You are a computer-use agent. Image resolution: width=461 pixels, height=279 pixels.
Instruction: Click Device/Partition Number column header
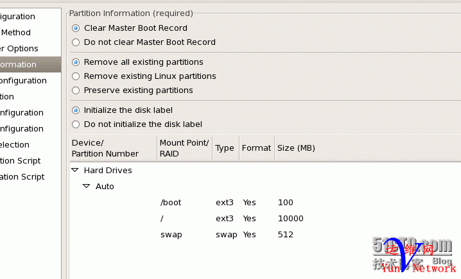pos(112,148)
